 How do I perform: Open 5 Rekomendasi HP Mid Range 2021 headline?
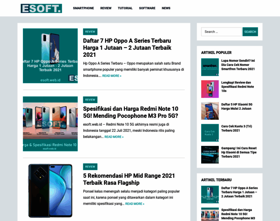129,179
